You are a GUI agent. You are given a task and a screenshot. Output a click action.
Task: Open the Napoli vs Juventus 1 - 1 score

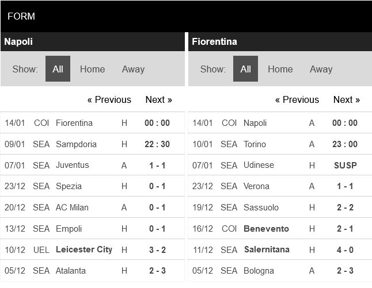157,165
